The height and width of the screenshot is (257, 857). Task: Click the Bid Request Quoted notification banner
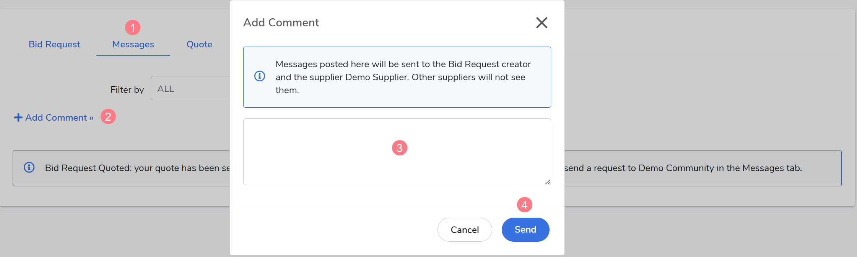[x=427, y=168]
